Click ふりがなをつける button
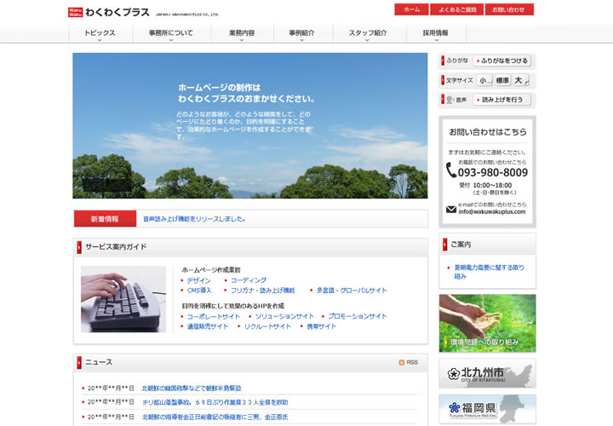 click(502, 60)
